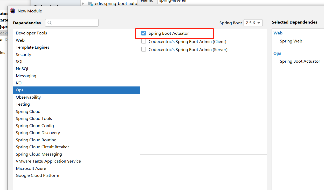
Task: Select the Template Engines category
Action: pyautogui.click(x=77, y=47)
